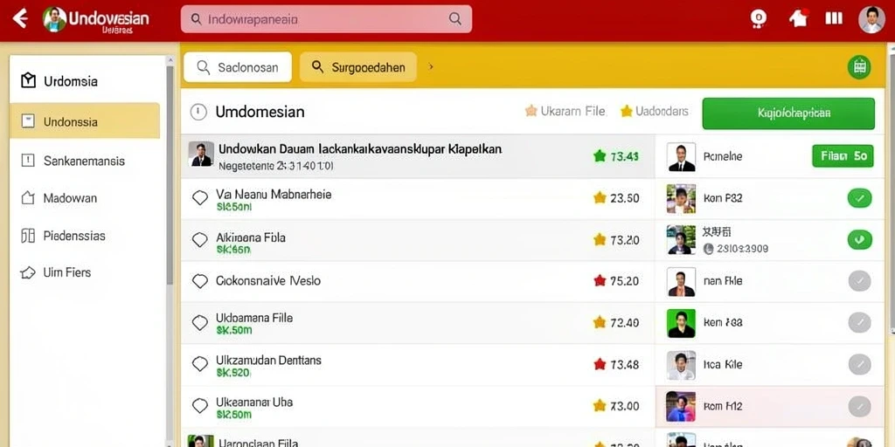The height and width of the screenshot is (447, 895).
Task: Click the main list scrollbar at right edge
Action: pyautogui.click(x=891, y=193)
